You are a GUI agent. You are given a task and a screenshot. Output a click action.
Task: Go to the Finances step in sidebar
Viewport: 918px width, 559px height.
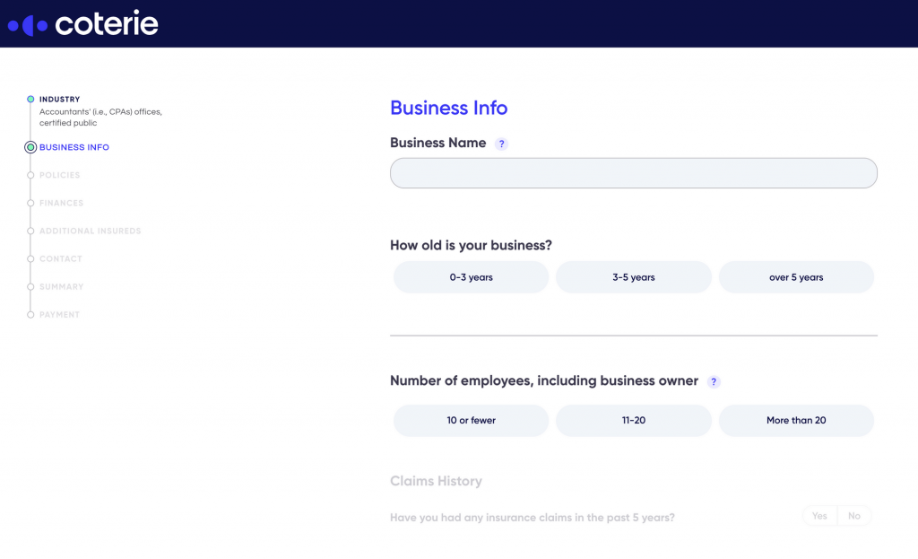[62, 203]
